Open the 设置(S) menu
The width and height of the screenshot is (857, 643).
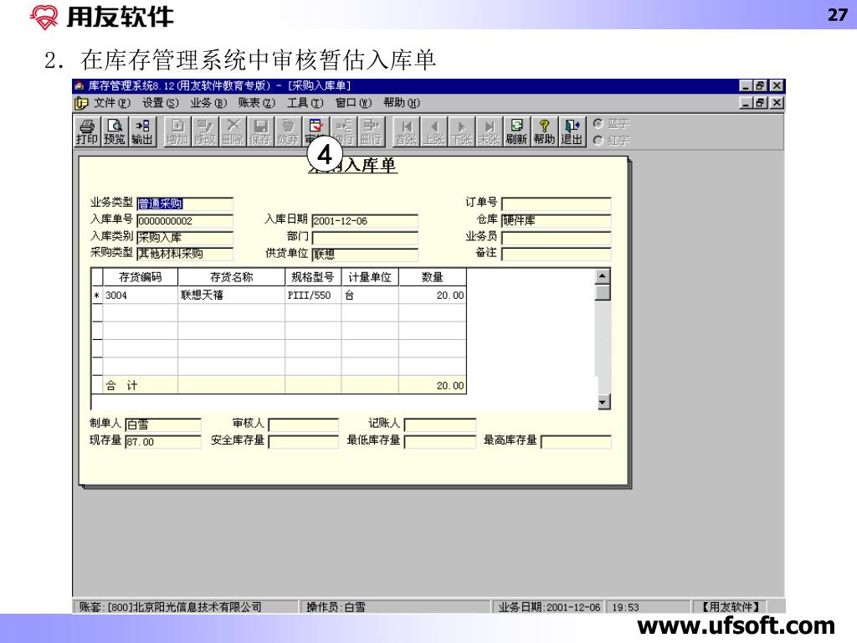point(160,103)
